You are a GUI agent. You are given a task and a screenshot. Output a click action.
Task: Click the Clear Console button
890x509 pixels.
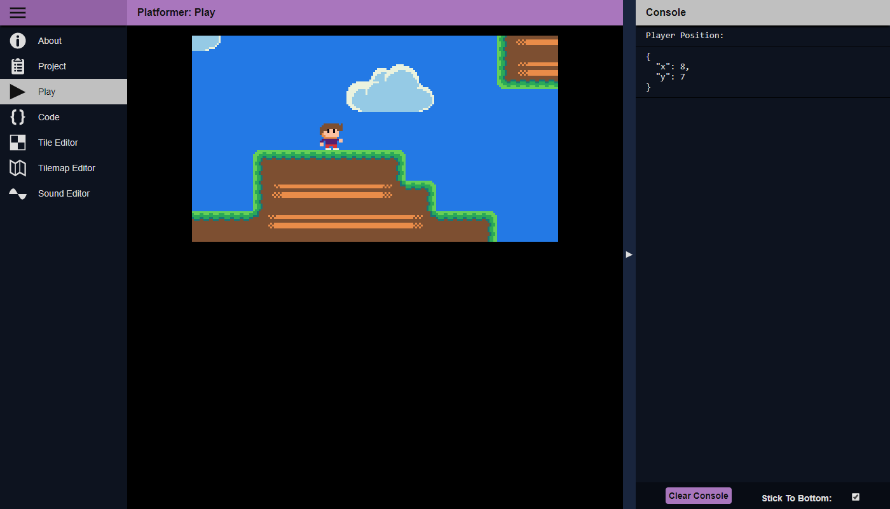click(699, 496)
